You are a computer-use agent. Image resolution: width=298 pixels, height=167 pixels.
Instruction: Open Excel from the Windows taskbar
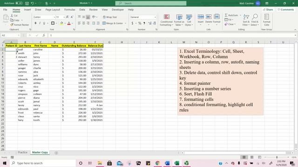(177, 163)
